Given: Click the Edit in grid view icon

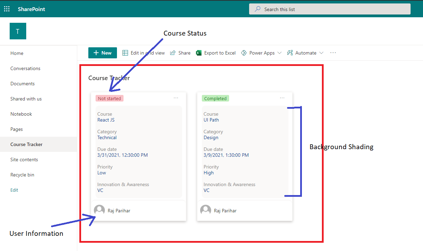Looking at the screenshot, I should pos(125,52).
